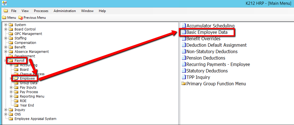Screen dimensions: 294x125
Task: Expand the Board Control tree node
Action: pyautogui.click(x=6, y=29)
